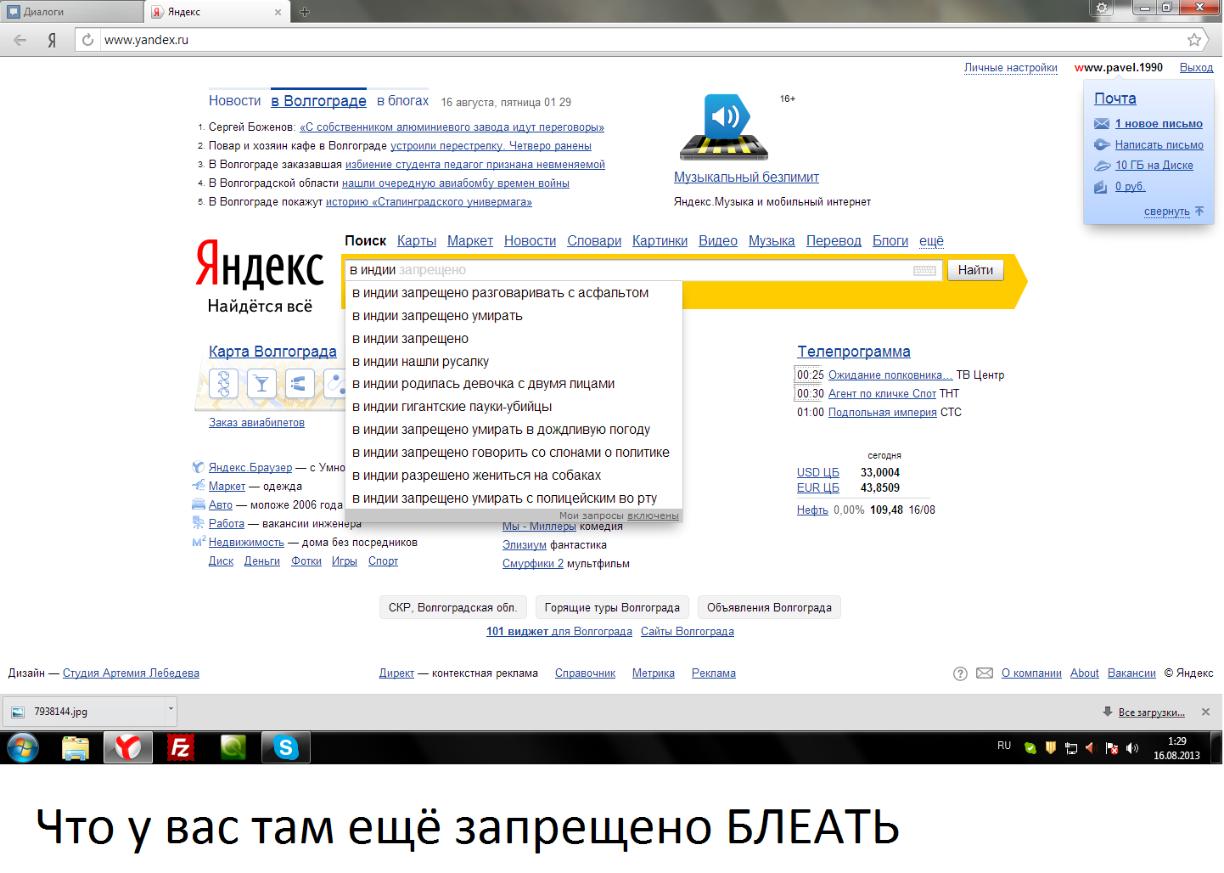Screen dimensions: 1224x873
Task: Expand the 'ещё' services menu
Action: (x=931, y=241)
